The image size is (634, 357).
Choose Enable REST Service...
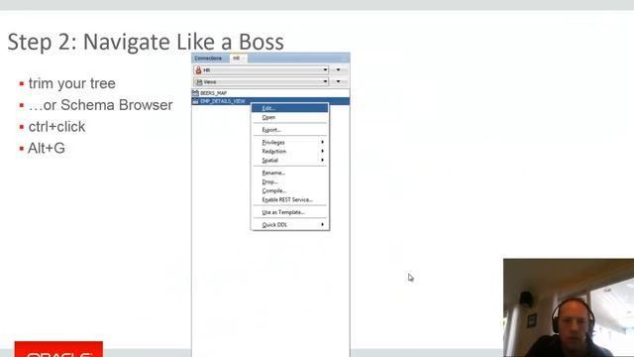click(289, 200)
